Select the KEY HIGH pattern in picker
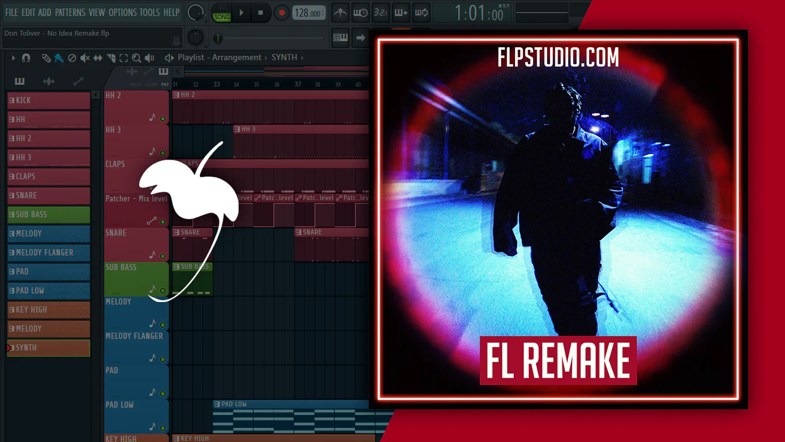This screenshot has width=785, height=442. 48,310
